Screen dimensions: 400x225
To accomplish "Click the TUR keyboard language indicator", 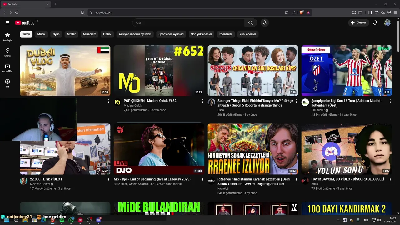I will pyautogui.click(x=366, y=220).
